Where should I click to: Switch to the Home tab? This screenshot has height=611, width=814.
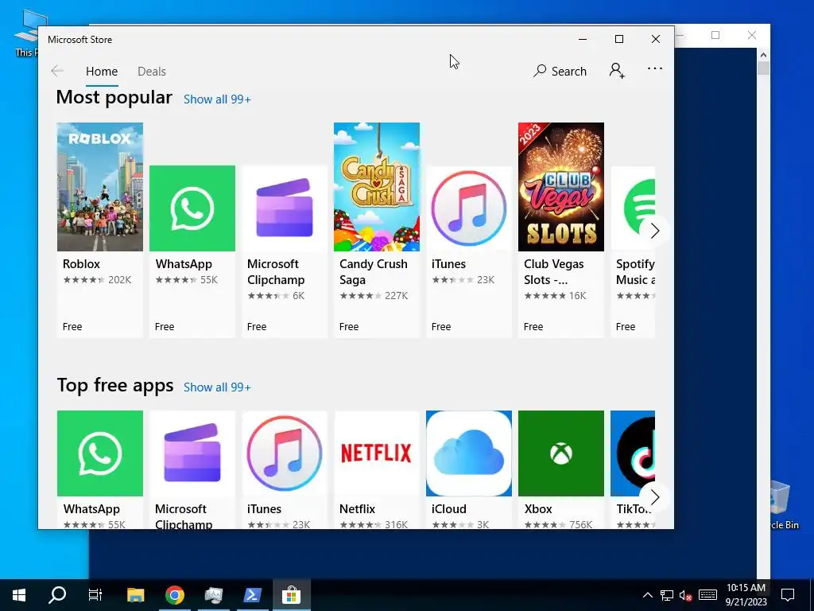click(102, 71)
